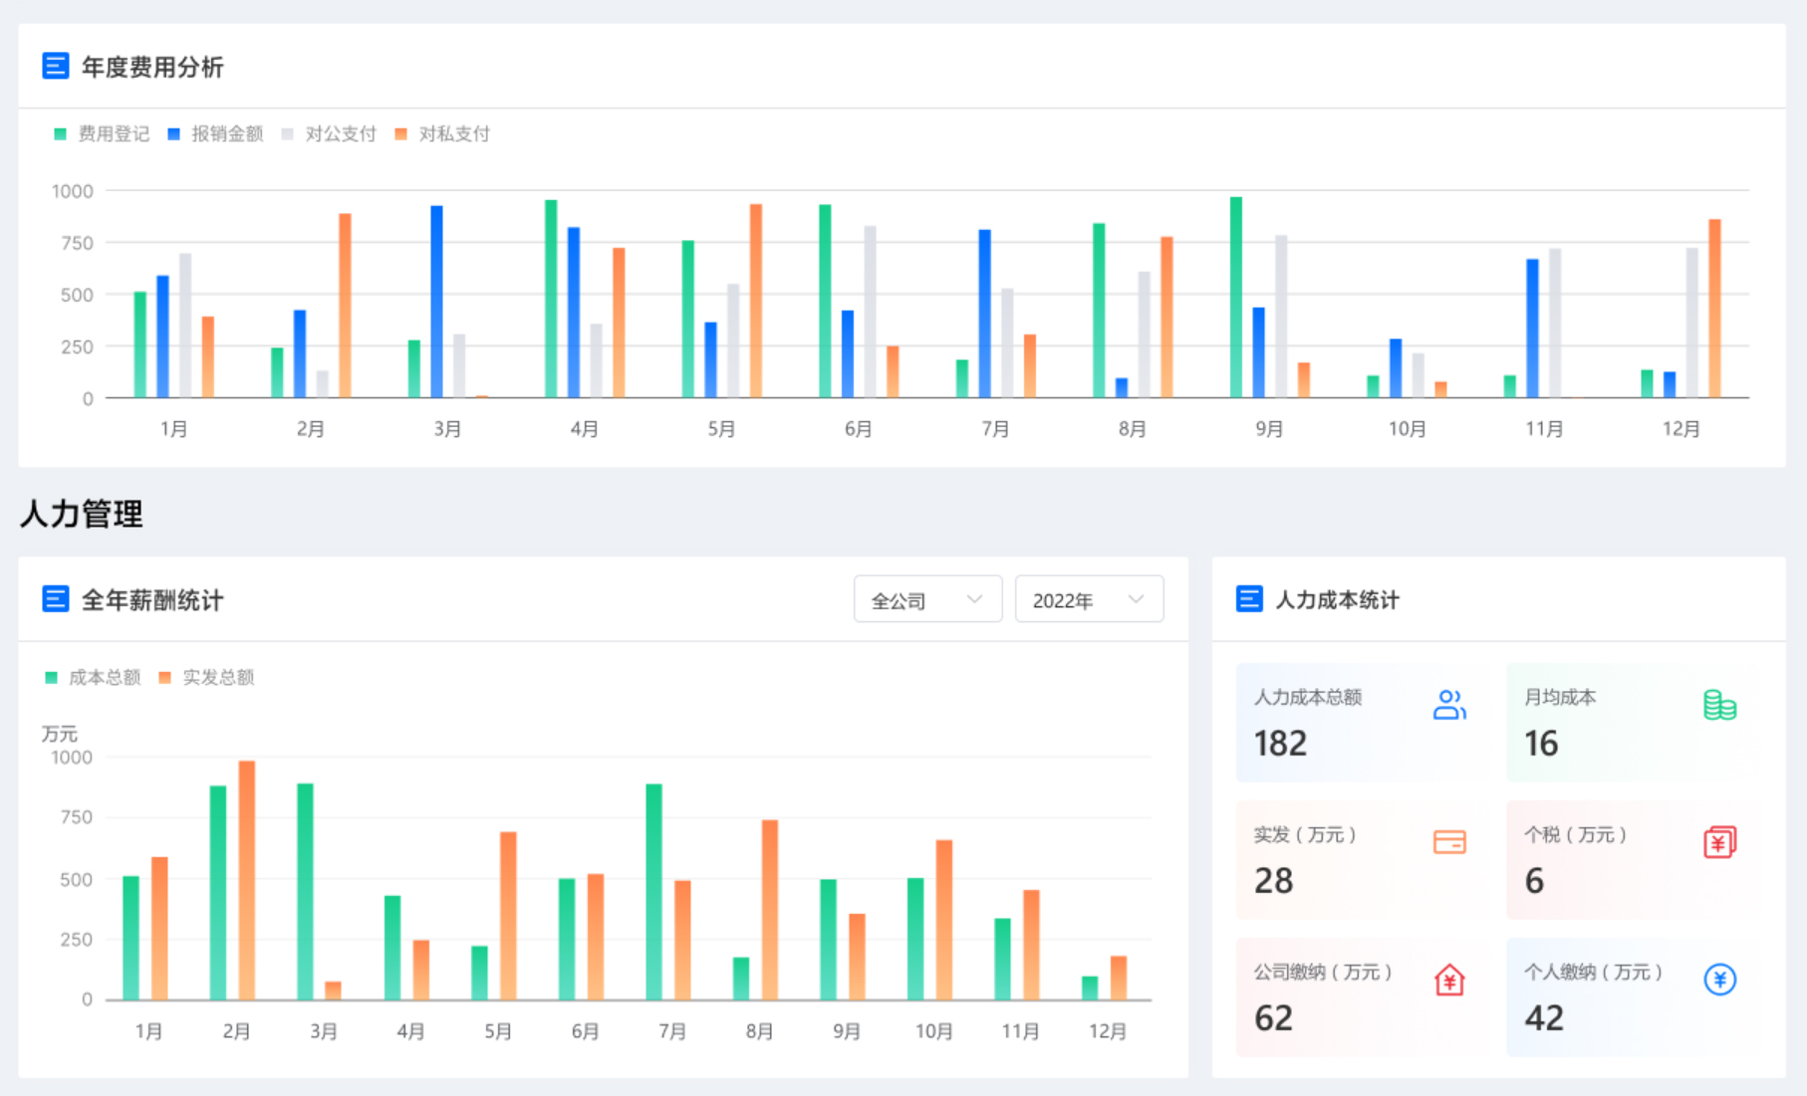Toggle the 报销金额 legend series
Viewport: 1807px width, 1096px height.
tap(215, 133)
